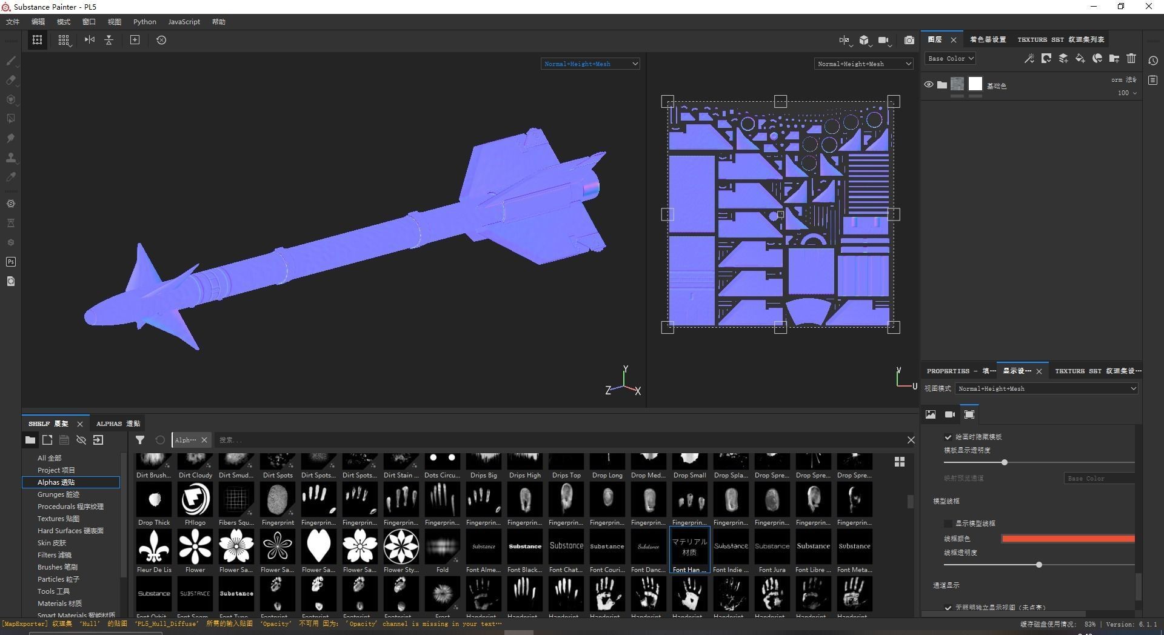Open the Base Color channel dropdown in layers
Screen dimensions: 1164x635
(x=950, y=59)
